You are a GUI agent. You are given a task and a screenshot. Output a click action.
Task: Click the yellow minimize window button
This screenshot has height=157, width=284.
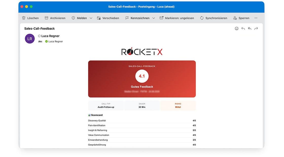(x=26, y=7)
